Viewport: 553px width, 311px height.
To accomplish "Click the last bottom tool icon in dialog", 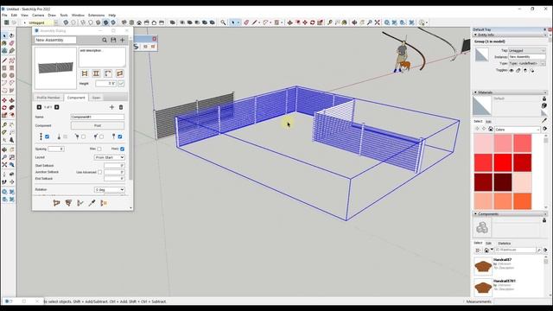I will 104,203.
